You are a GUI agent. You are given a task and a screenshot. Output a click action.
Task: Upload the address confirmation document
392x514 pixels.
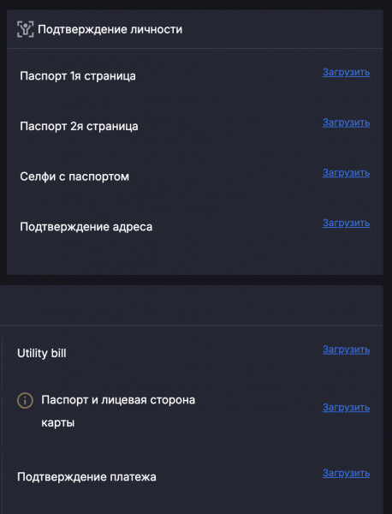point(346,223)
